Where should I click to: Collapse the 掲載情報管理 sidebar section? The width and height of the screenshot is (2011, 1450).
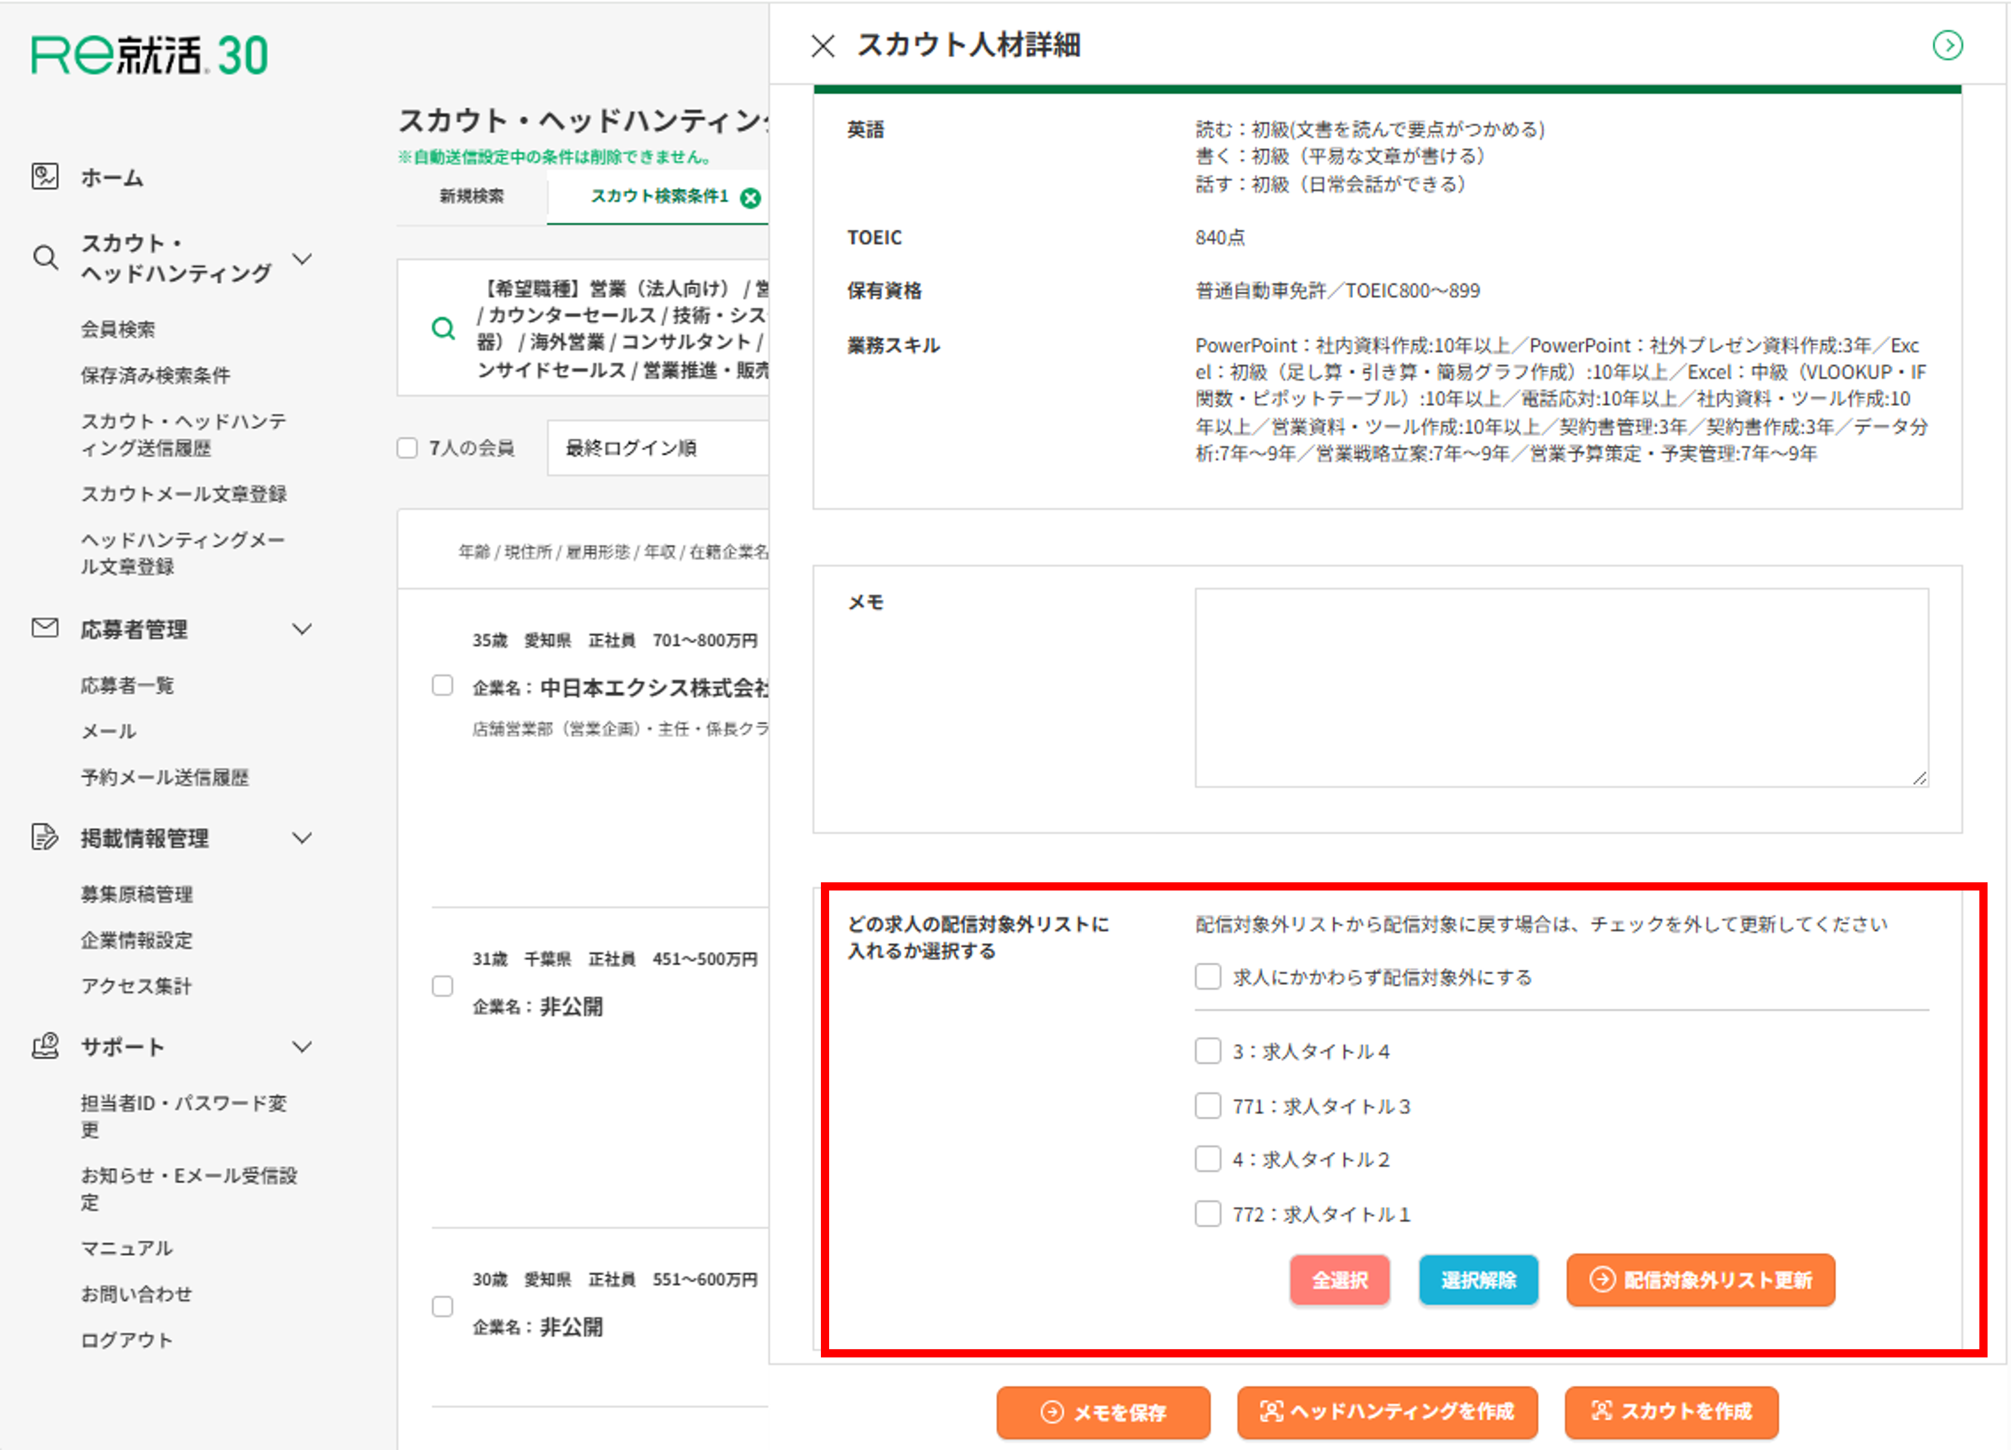tap(302, 838)
